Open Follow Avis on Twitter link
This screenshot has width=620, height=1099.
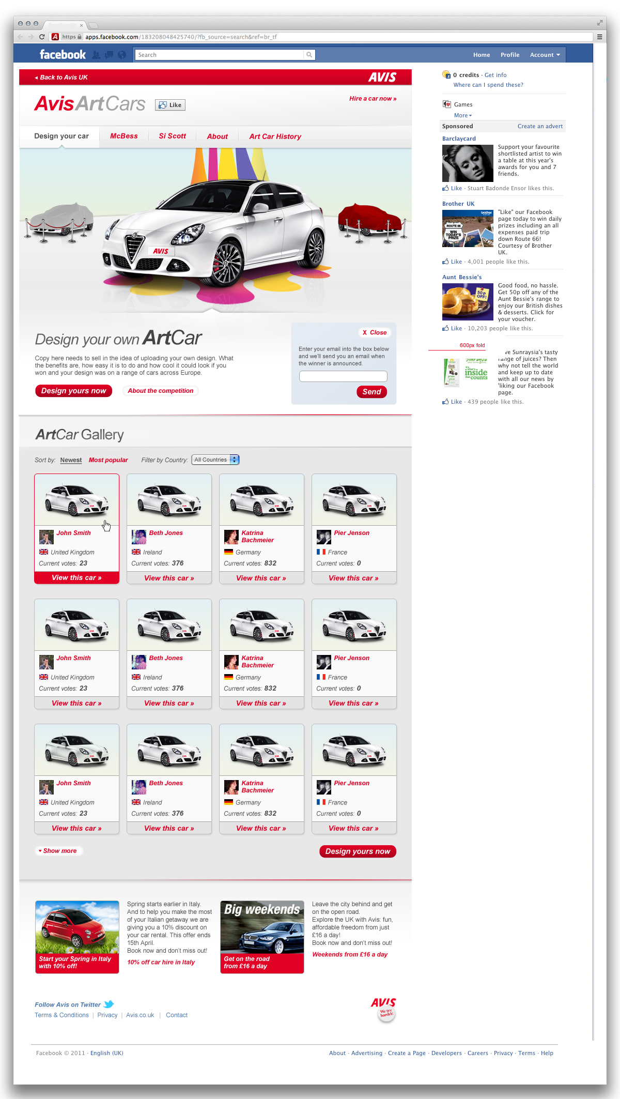click(68, 1005)
